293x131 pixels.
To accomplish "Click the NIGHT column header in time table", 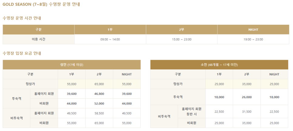I will click(x=253, y=30).
